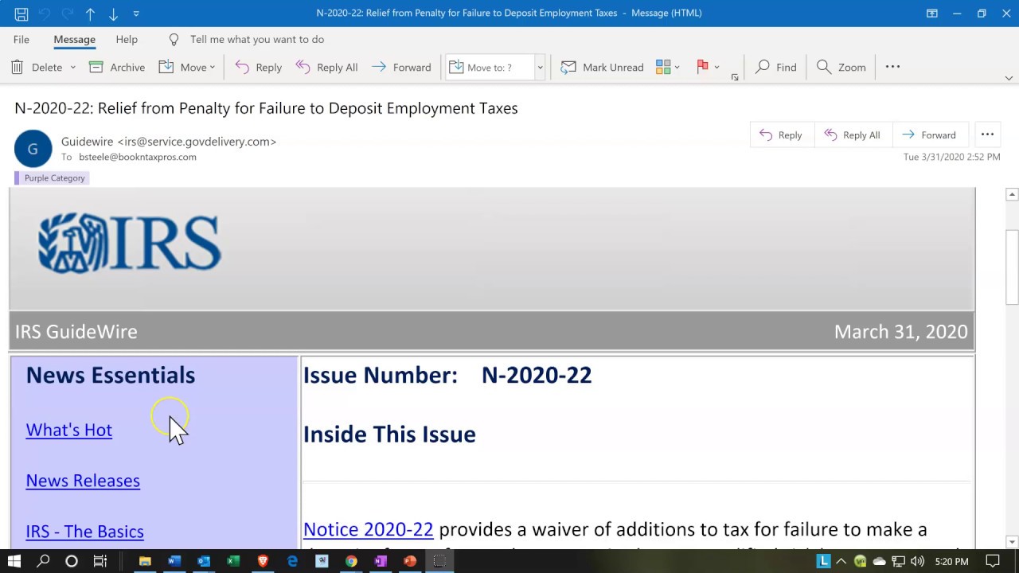Expand the Delete options dropdown arrow
1019x573 pixels.
(72, 68)
